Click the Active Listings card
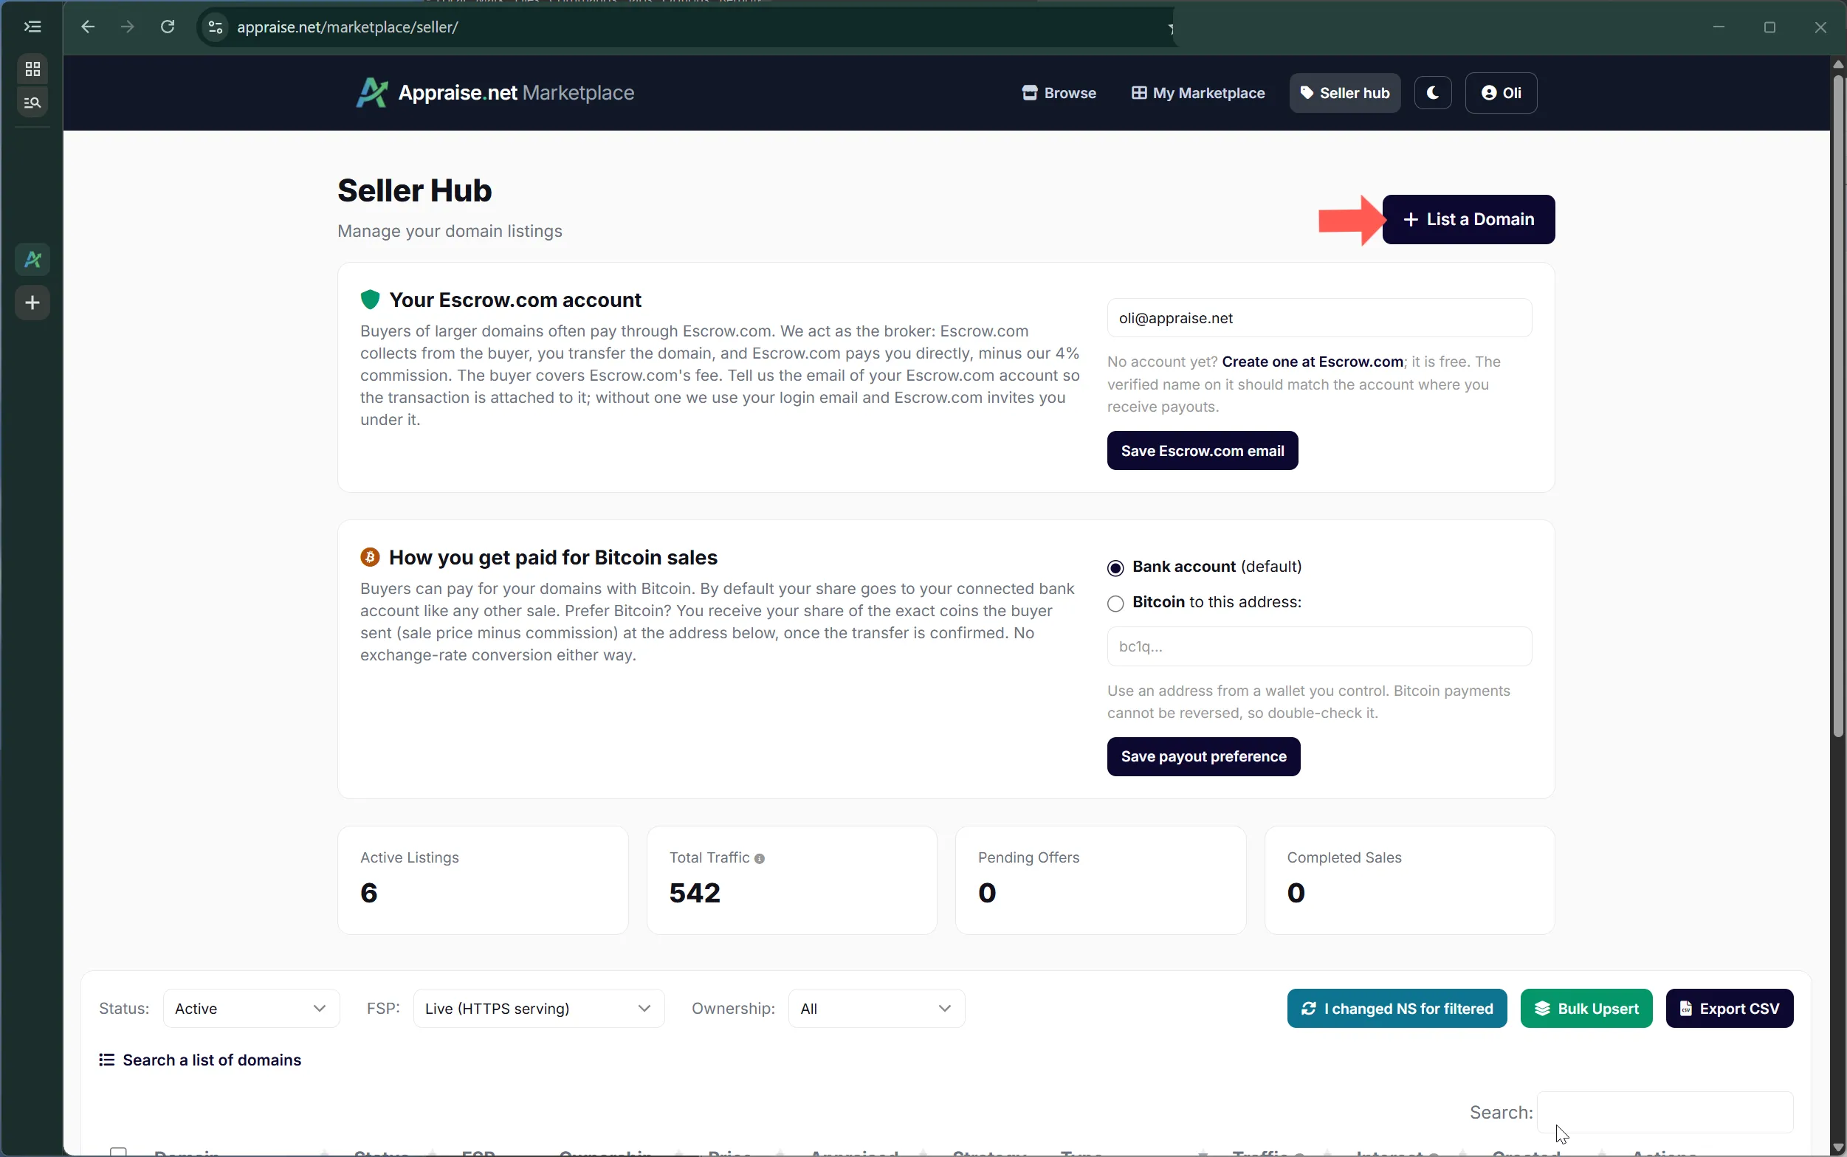The width and height of the screenshot is (1847, 1157). click(482, 880)
